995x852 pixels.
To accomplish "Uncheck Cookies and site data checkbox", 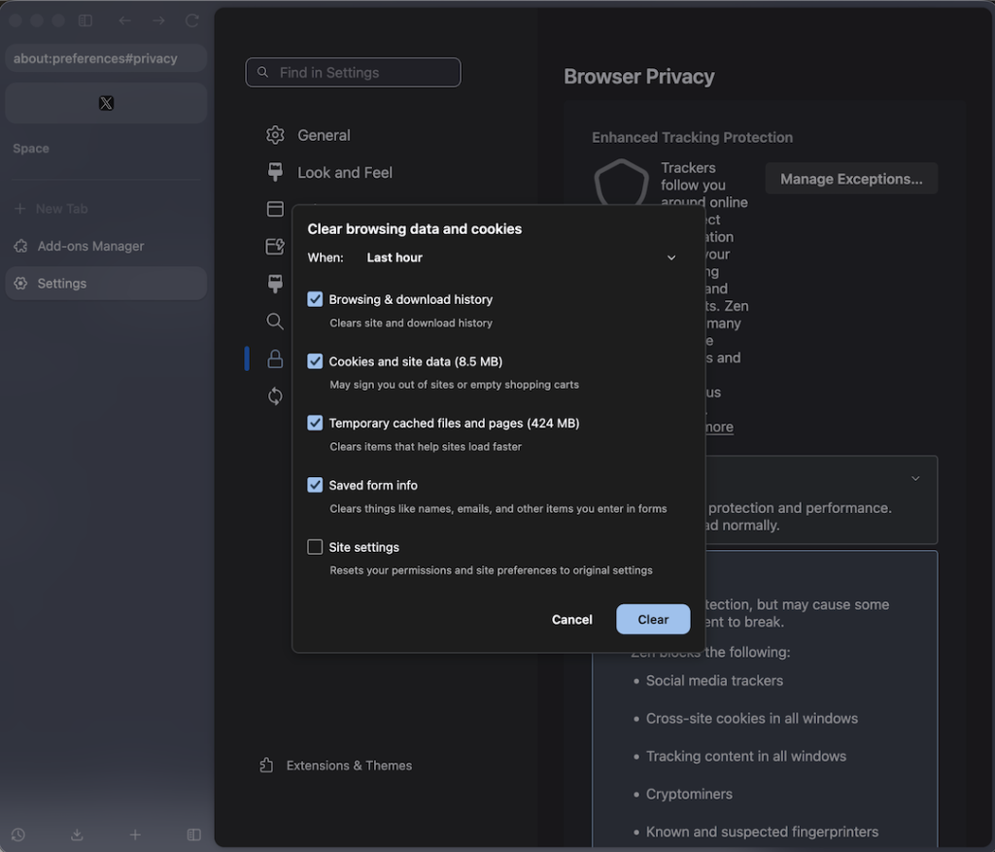I will [x=315, y=361].
